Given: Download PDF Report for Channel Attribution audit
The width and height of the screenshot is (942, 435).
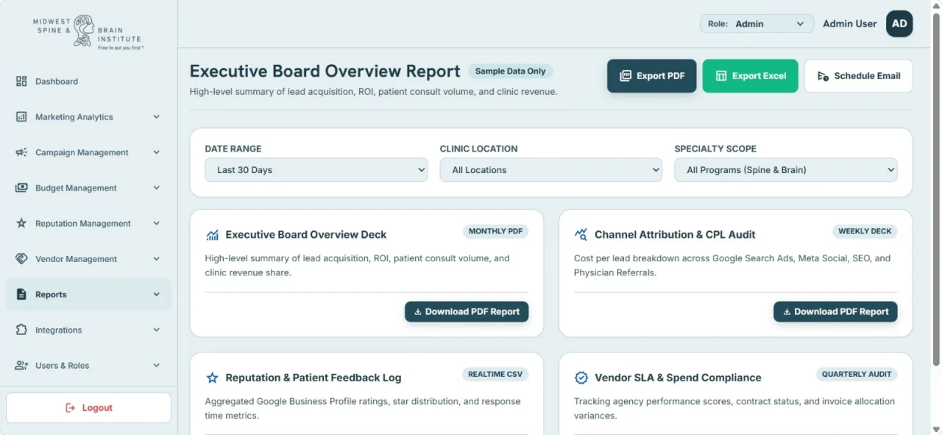Looking at the screenshot, I should pyautogui.click(x=835, y=311).
